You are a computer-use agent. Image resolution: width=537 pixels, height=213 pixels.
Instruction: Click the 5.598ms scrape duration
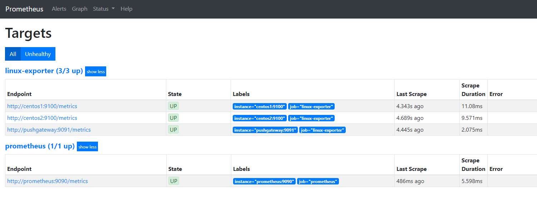click(x=472, y=181)
